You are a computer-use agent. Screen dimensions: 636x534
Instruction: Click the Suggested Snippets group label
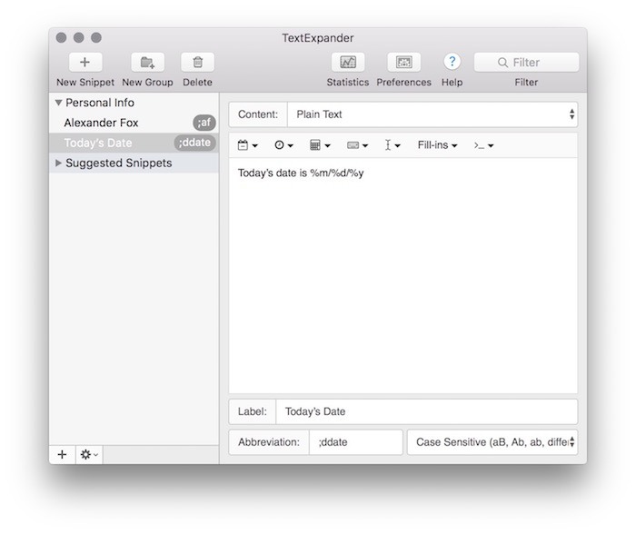pos(118,163)
